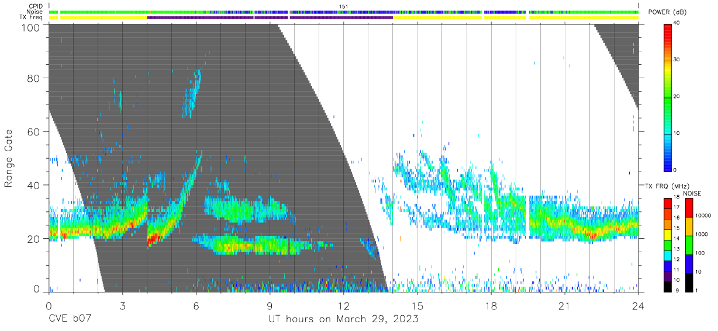The height and width of the screenshot is (331, 718).
Task: Click the purple segment of TX Freq bar
Action: tap(270, 18)
